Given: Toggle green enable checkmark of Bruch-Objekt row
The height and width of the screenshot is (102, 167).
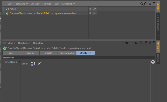Looking at the screenshot, I should (95, 13).
